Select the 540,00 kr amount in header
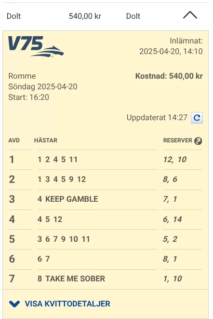The image size is (213, 319). tap(85, 16)
